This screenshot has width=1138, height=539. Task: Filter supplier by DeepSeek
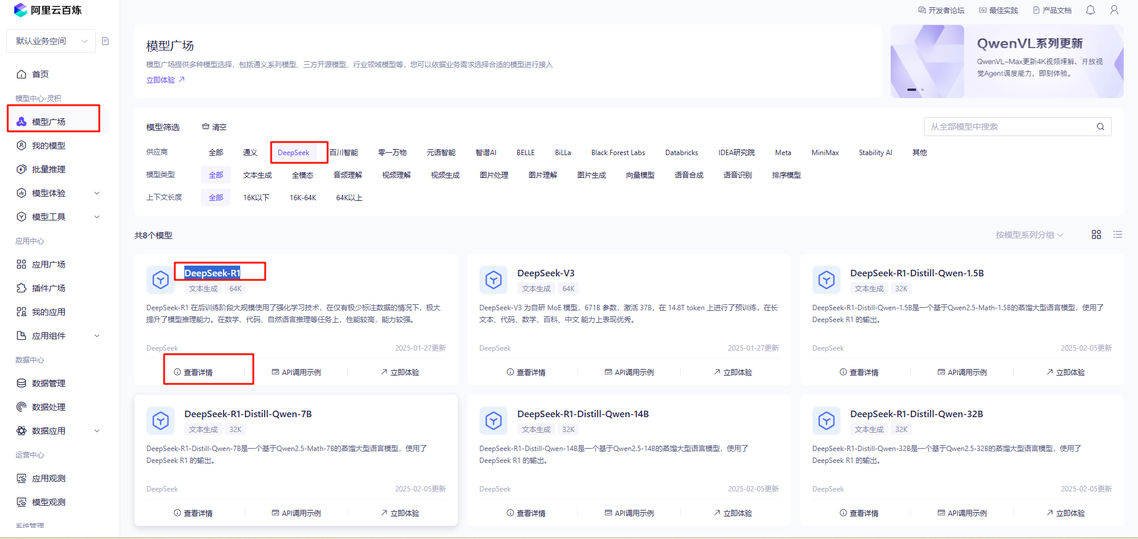[x=294, y=153]
